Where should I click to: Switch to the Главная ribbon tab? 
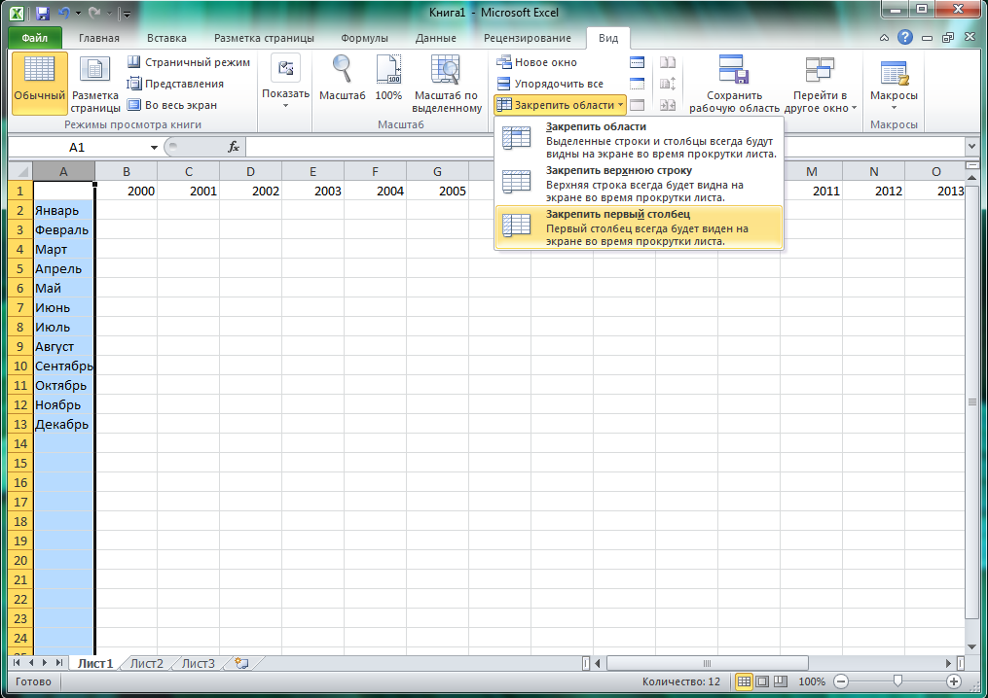[99, 38]
